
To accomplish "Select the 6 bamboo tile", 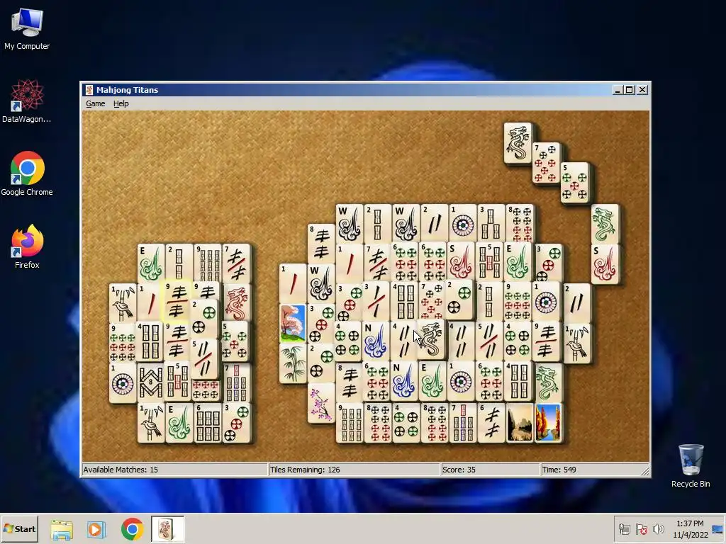I will 208,422.
